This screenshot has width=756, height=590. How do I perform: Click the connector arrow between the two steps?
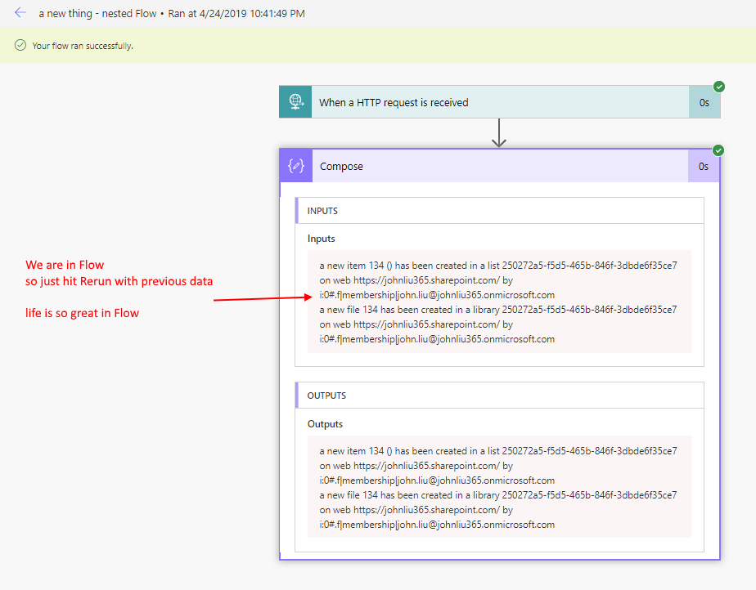tap(499, 133)
